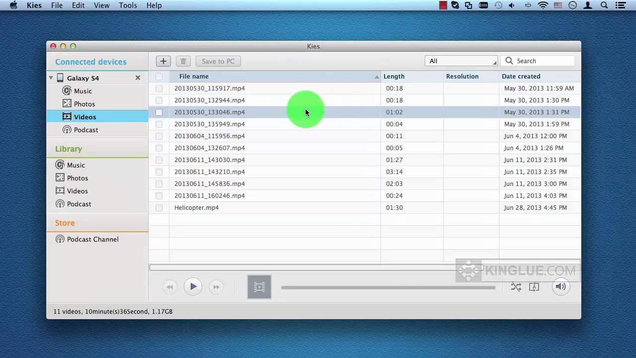Toggle the repeat mode icon
Image resolution: width=636 pixels, height=358 pixels.
pos(534,287)
